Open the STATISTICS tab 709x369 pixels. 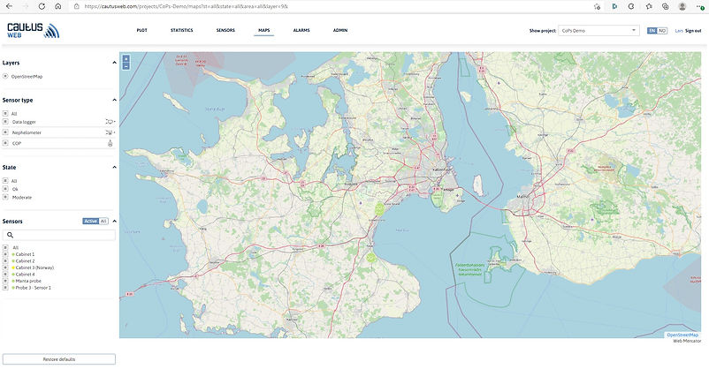pyautogui.click(x=182, y=30)
